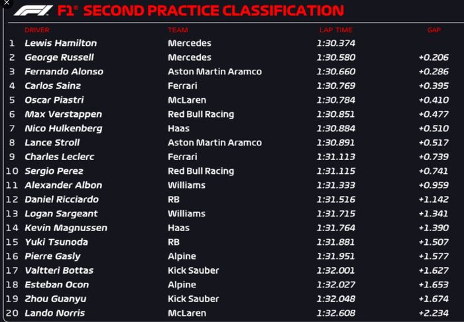Click driver name George Russell
Image resolution: width=464 pixels, height=322 pixels.
(x=59, y=57)
